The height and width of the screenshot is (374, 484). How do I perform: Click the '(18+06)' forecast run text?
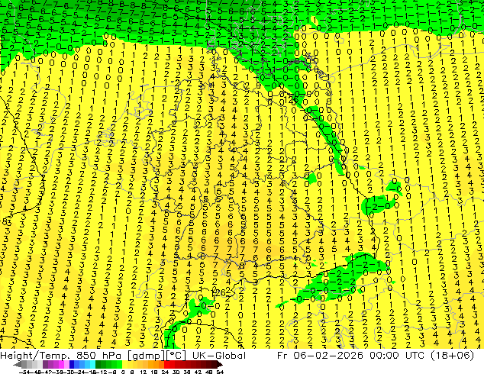tap(453, 356)
